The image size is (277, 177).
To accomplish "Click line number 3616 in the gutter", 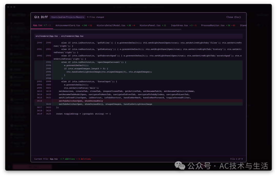I will 39,101.
